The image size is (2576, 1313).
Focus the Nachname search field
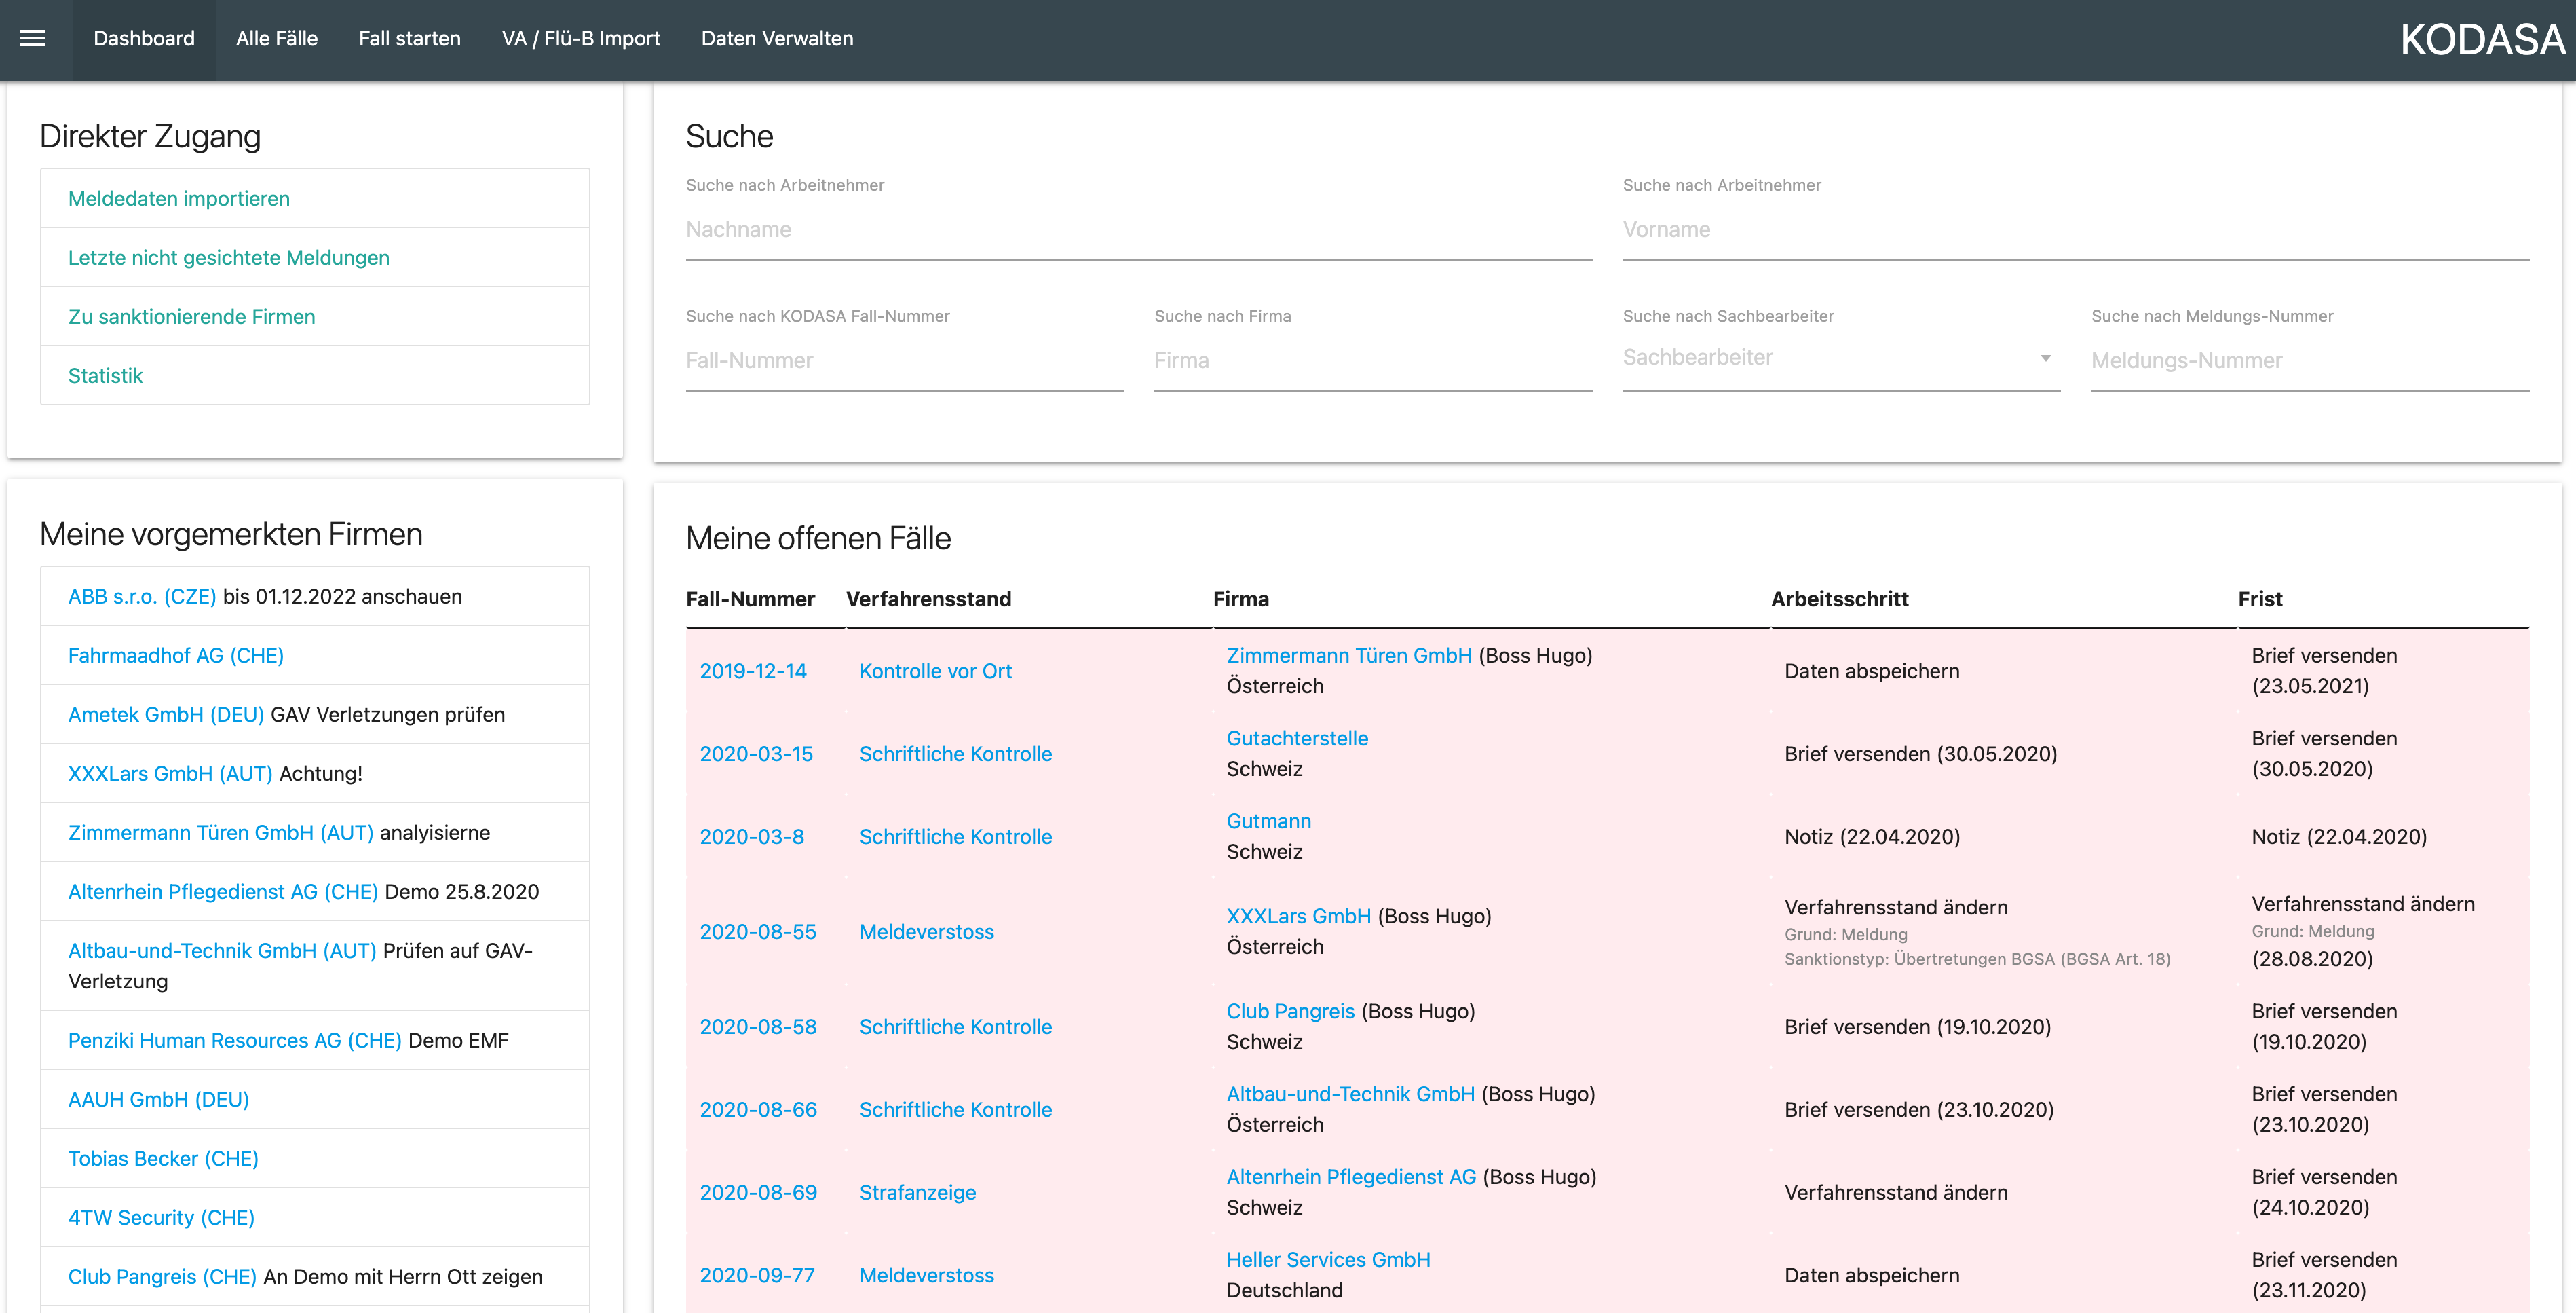(1138, 230)
